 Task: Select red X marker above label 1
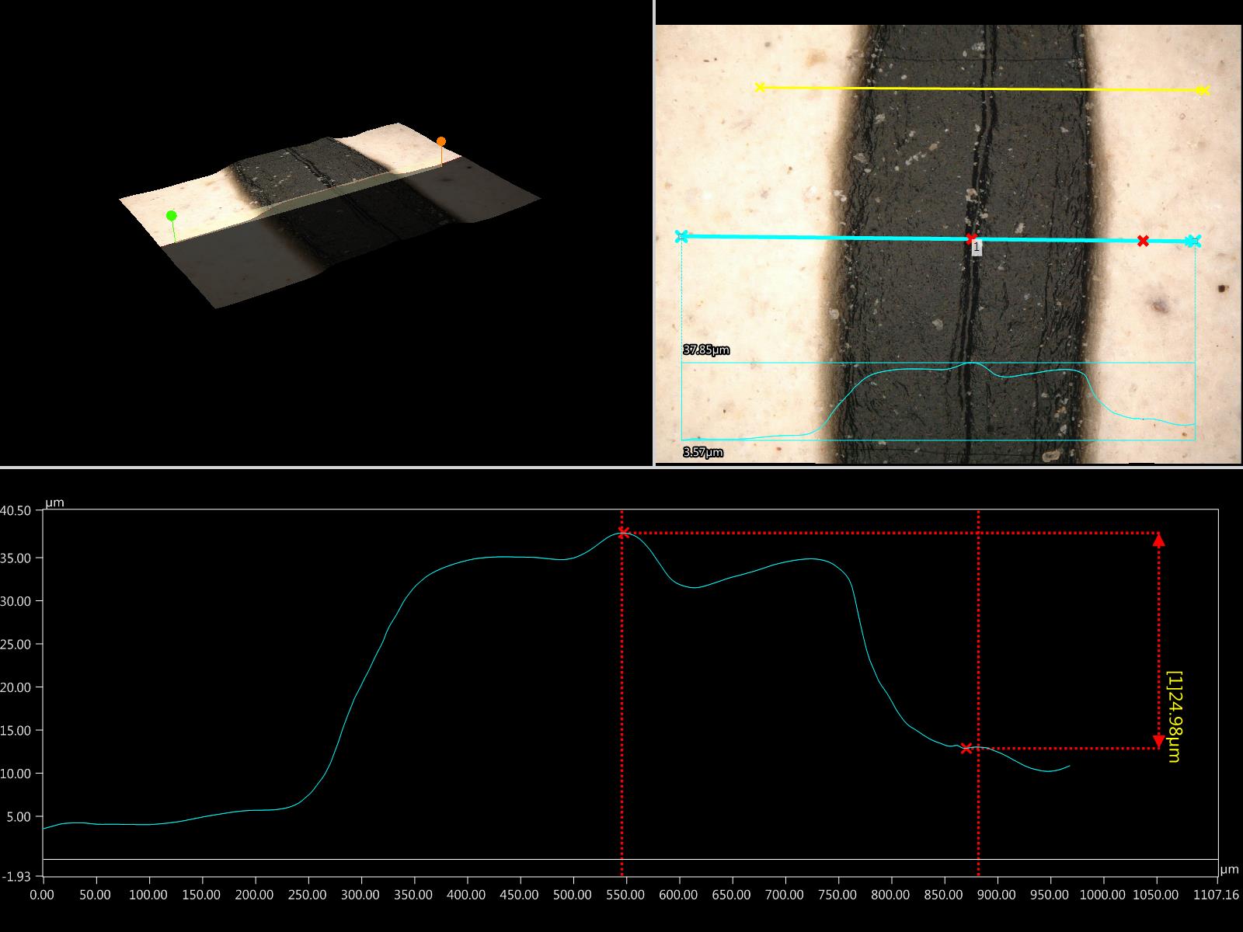click(971, 238)
